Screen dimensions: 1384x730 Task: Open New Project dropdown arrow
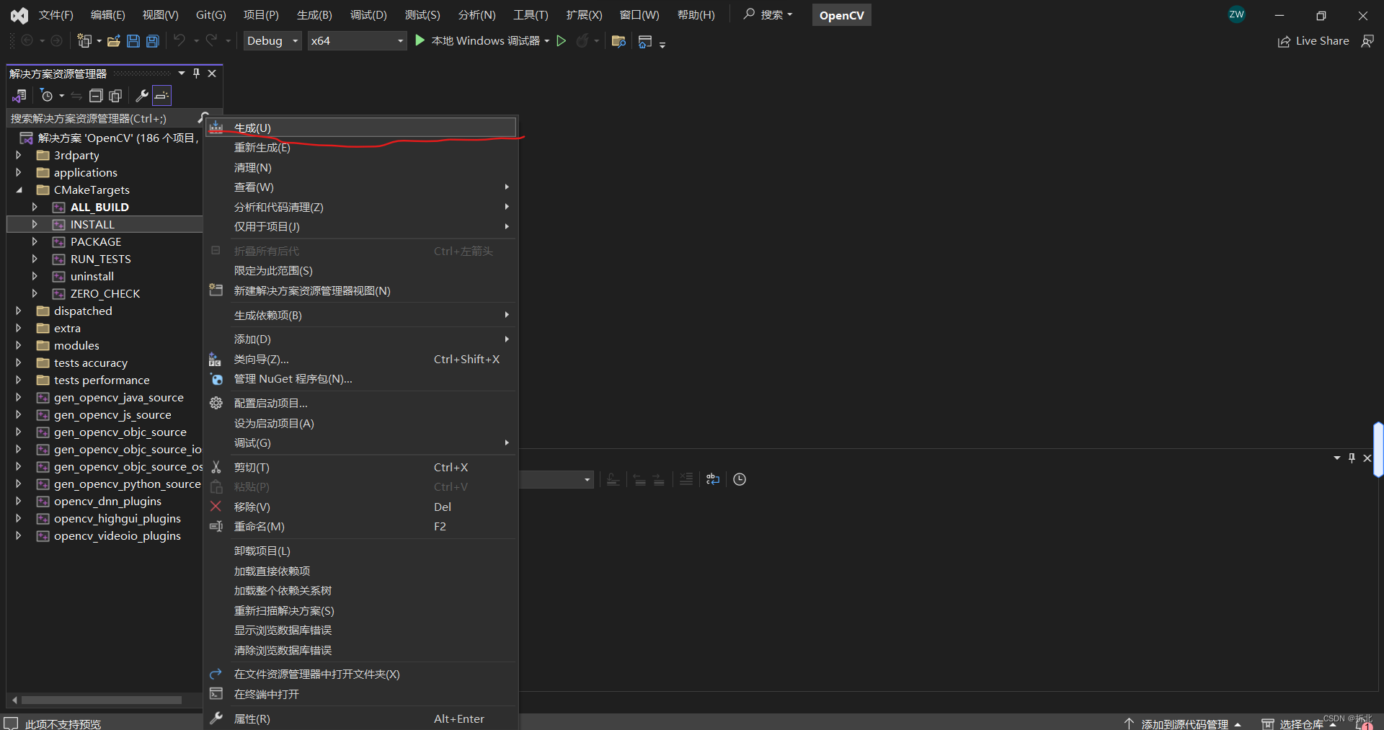[x=99, y=41]
